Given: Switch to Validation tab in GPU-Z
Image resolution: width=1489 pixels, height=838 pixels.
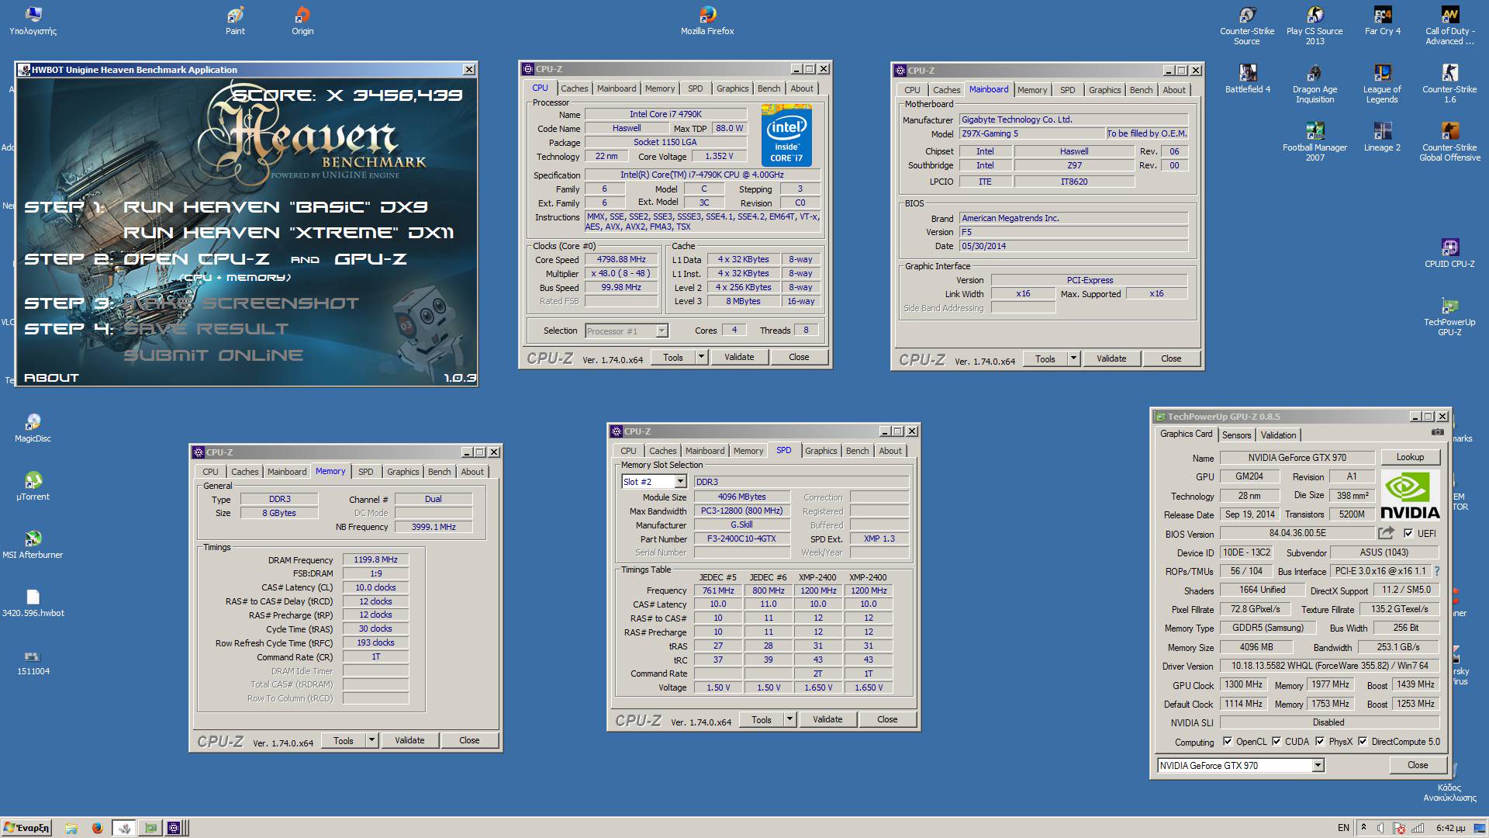Looking at the screenshot, I should tap(1277, 435).
